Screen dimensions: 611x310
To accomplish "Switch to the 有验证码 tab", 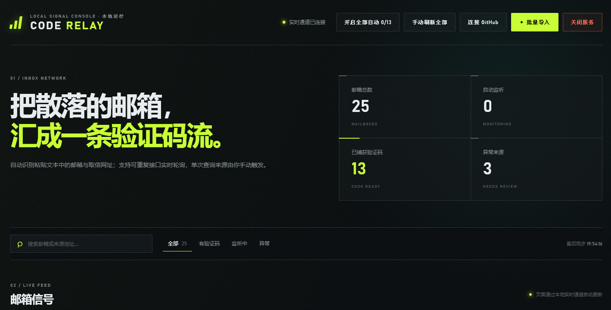I will (x=209, y=244).
